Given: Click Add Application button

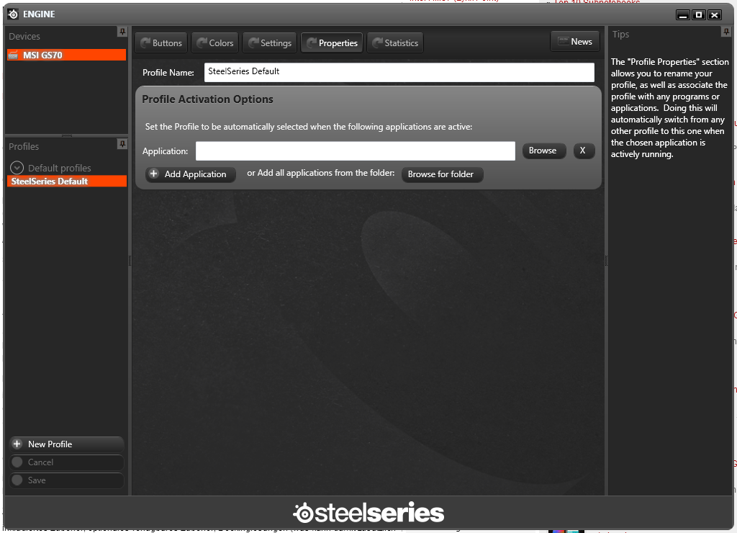Looking at the screenshot, I should click(x=190, y=174).
